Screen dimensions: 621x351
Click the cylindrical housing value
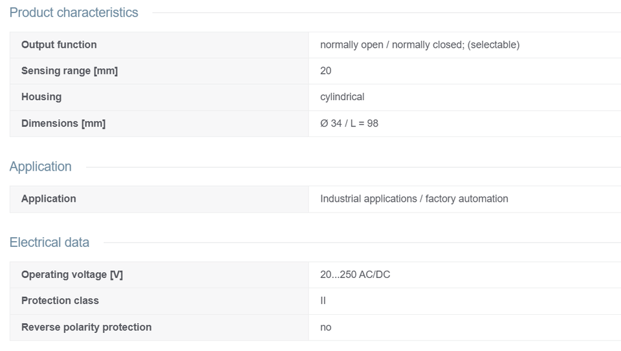342,97
